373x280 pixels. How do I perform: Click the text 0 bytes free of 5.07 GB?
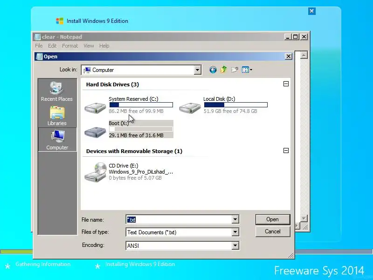tap(135, 178)
